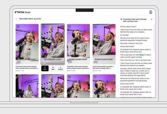Click first transcript line "So how about a tour?"
Image resolution: width=167 pixels, height=114 pixels.
click(x=128, y=27)
